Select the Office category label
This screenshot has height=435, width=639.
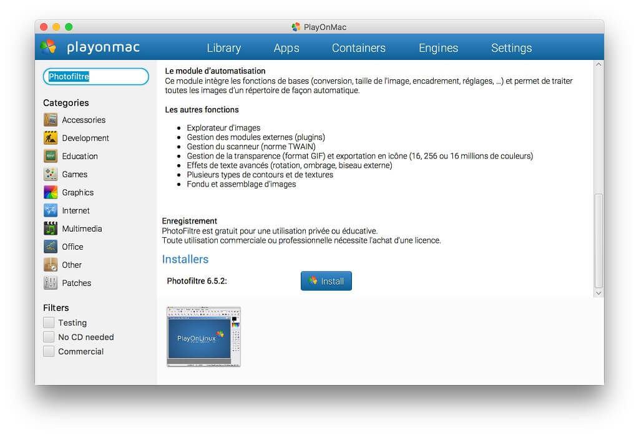coord(72,247)
